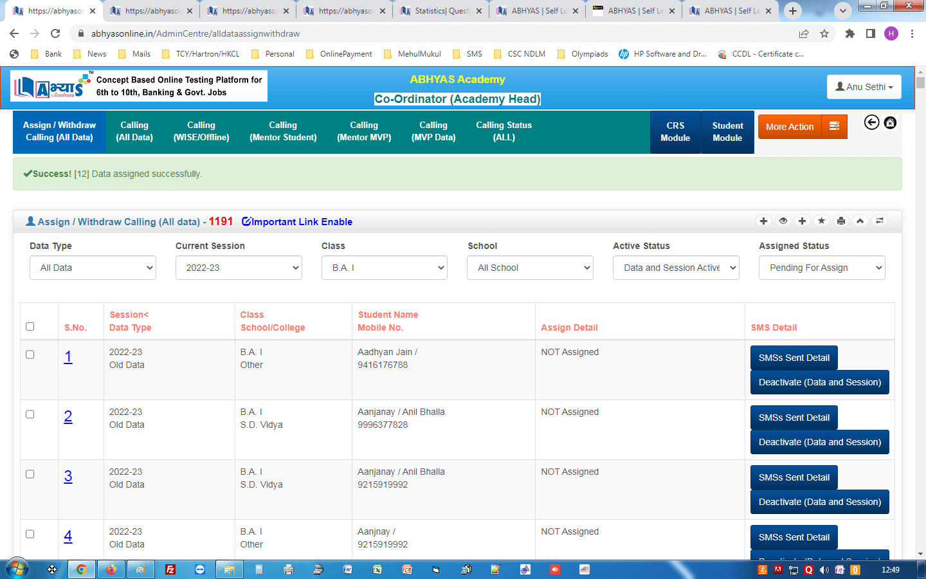The height and width of the screenshot is (579, 926).
Task: Select the checkbox for Aadhyan Jain row
Action: 30,354
